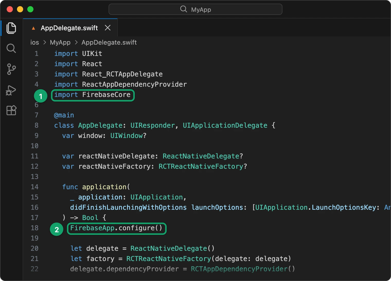The height and width of the screenshot is (281, 391).
Task: Click line number 20 in gutter
Action: click(x=35, y=248)
